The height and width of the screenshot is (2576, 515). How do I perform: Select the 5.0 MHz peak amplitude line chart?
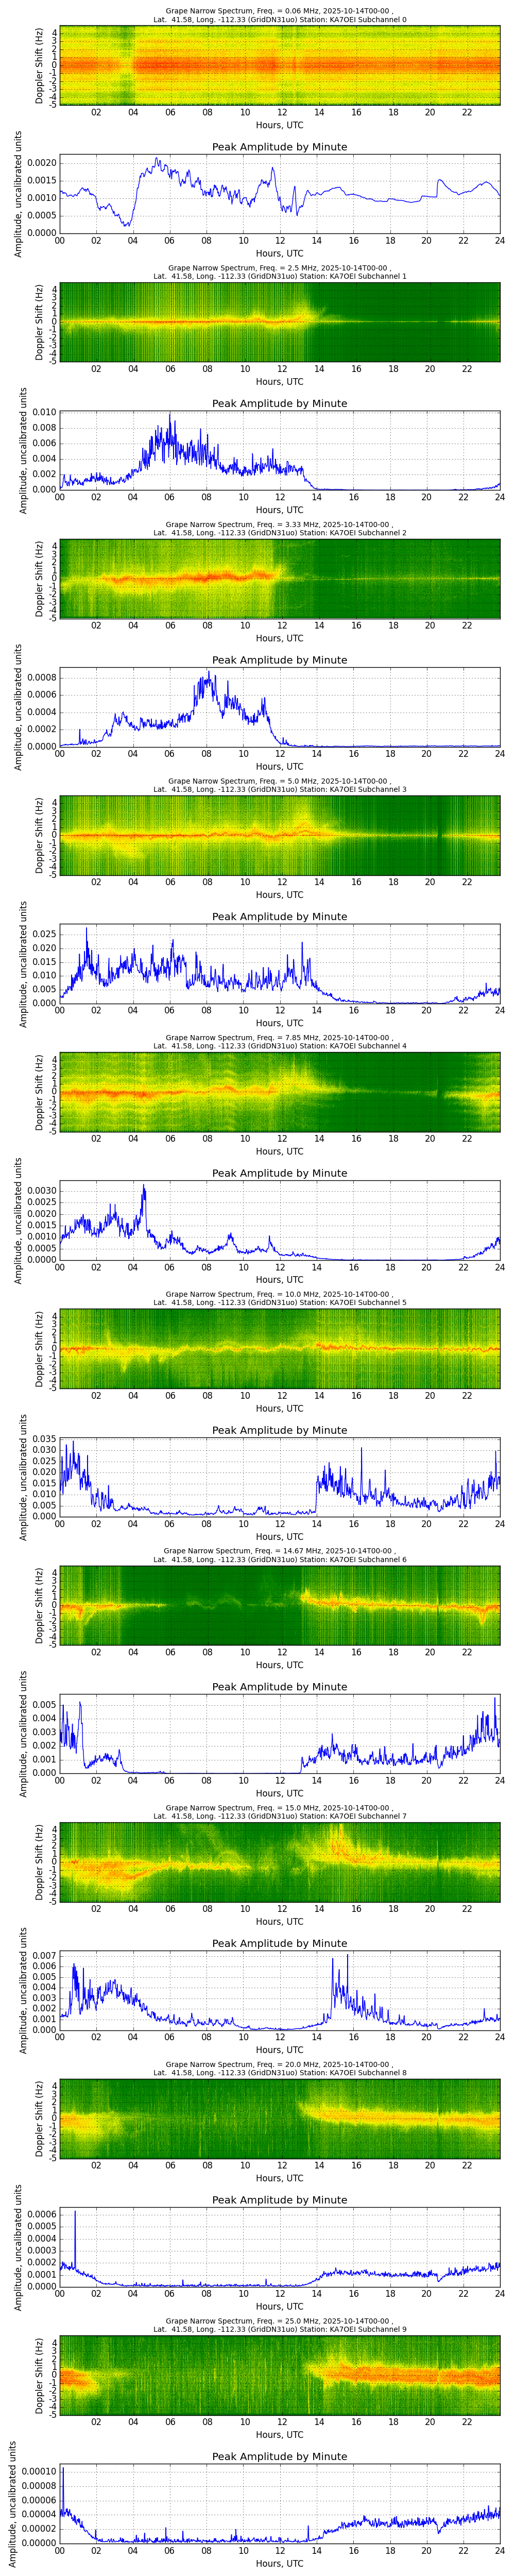[x=279, y=963]
